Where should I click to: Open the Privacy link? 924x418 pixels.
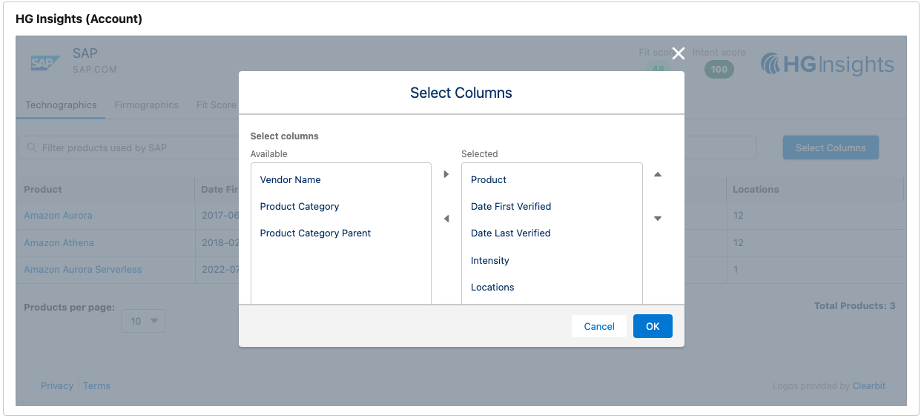[57, 386]
